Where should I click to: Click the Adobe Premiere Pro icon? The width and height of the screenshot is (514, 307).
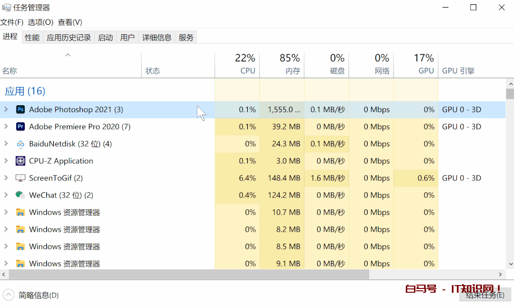[x=20, y=127]
